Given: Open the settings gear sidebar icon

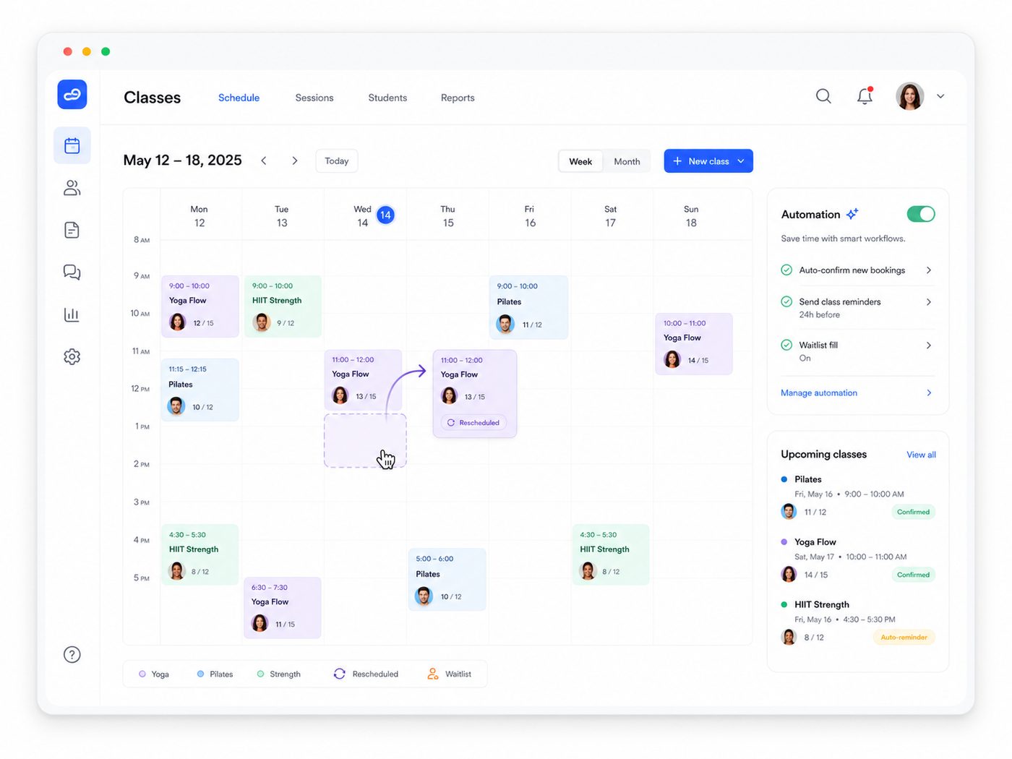Looking at the screenshot, I should tap(72, 356).
